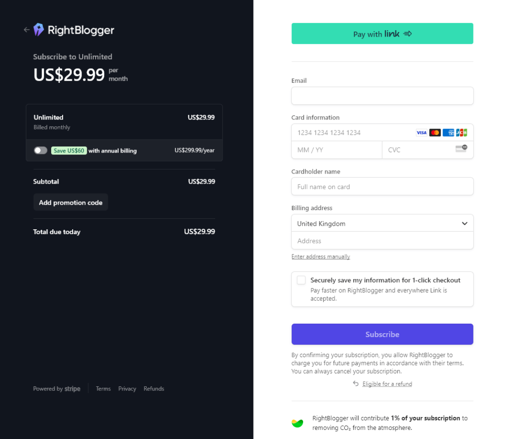Click the back arrow beside the logo
The height and width of the screenshot is (439, 513).
[26, 30]
